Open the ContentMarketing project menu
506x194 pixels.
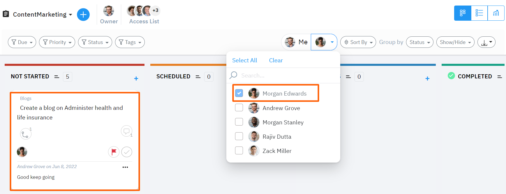click(x=70, y=14)
